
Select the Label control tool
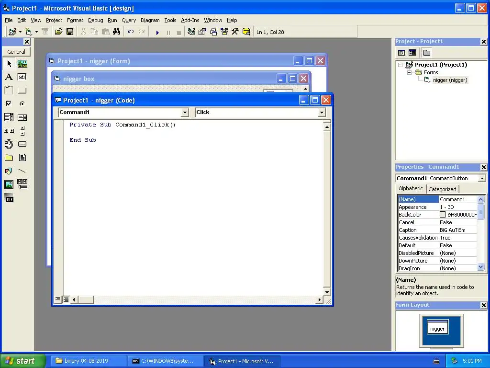(x=9, y=77)
